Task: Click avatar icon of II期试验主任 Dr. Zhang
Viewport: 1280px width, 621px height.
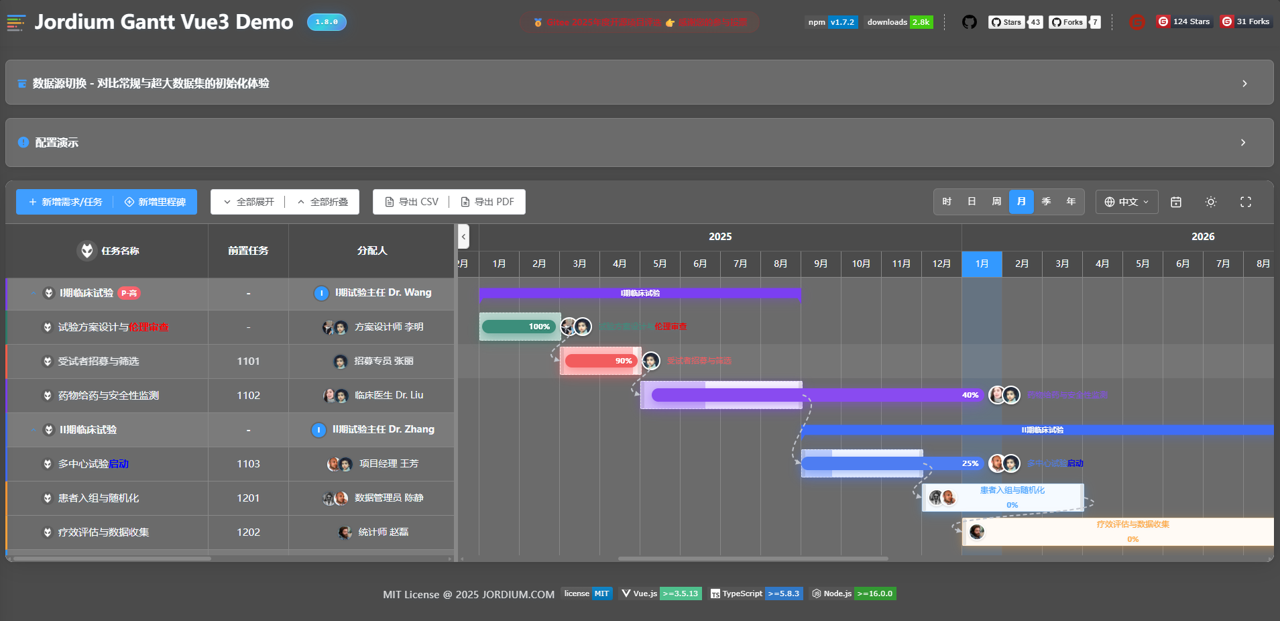Action: point(319,430)
